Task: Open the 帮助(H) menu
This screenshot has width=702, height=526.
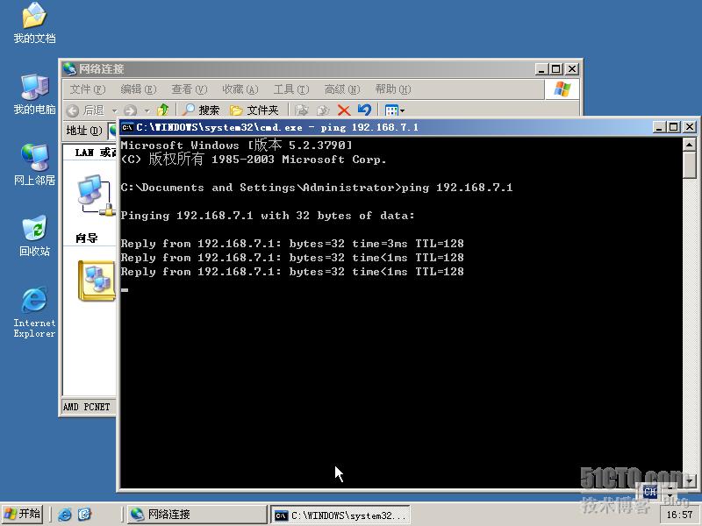Action: (392, 89)
